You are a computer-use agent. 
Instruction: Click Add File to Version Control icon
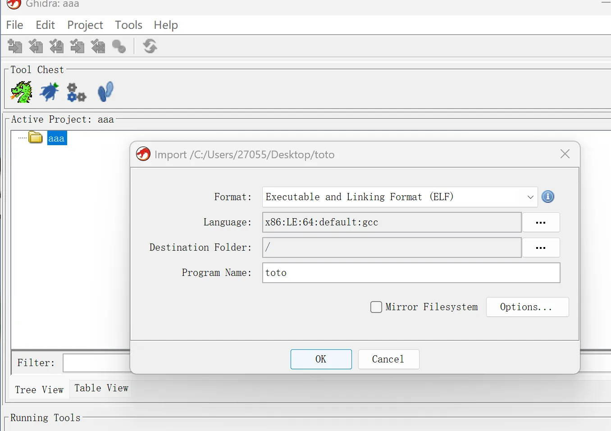point(15,46)
